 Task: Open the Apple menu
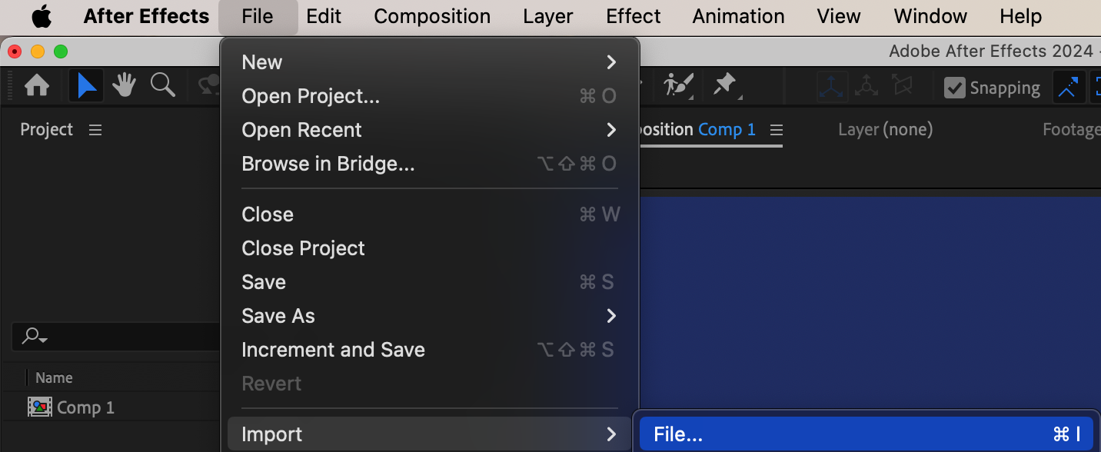pos(42,16)
